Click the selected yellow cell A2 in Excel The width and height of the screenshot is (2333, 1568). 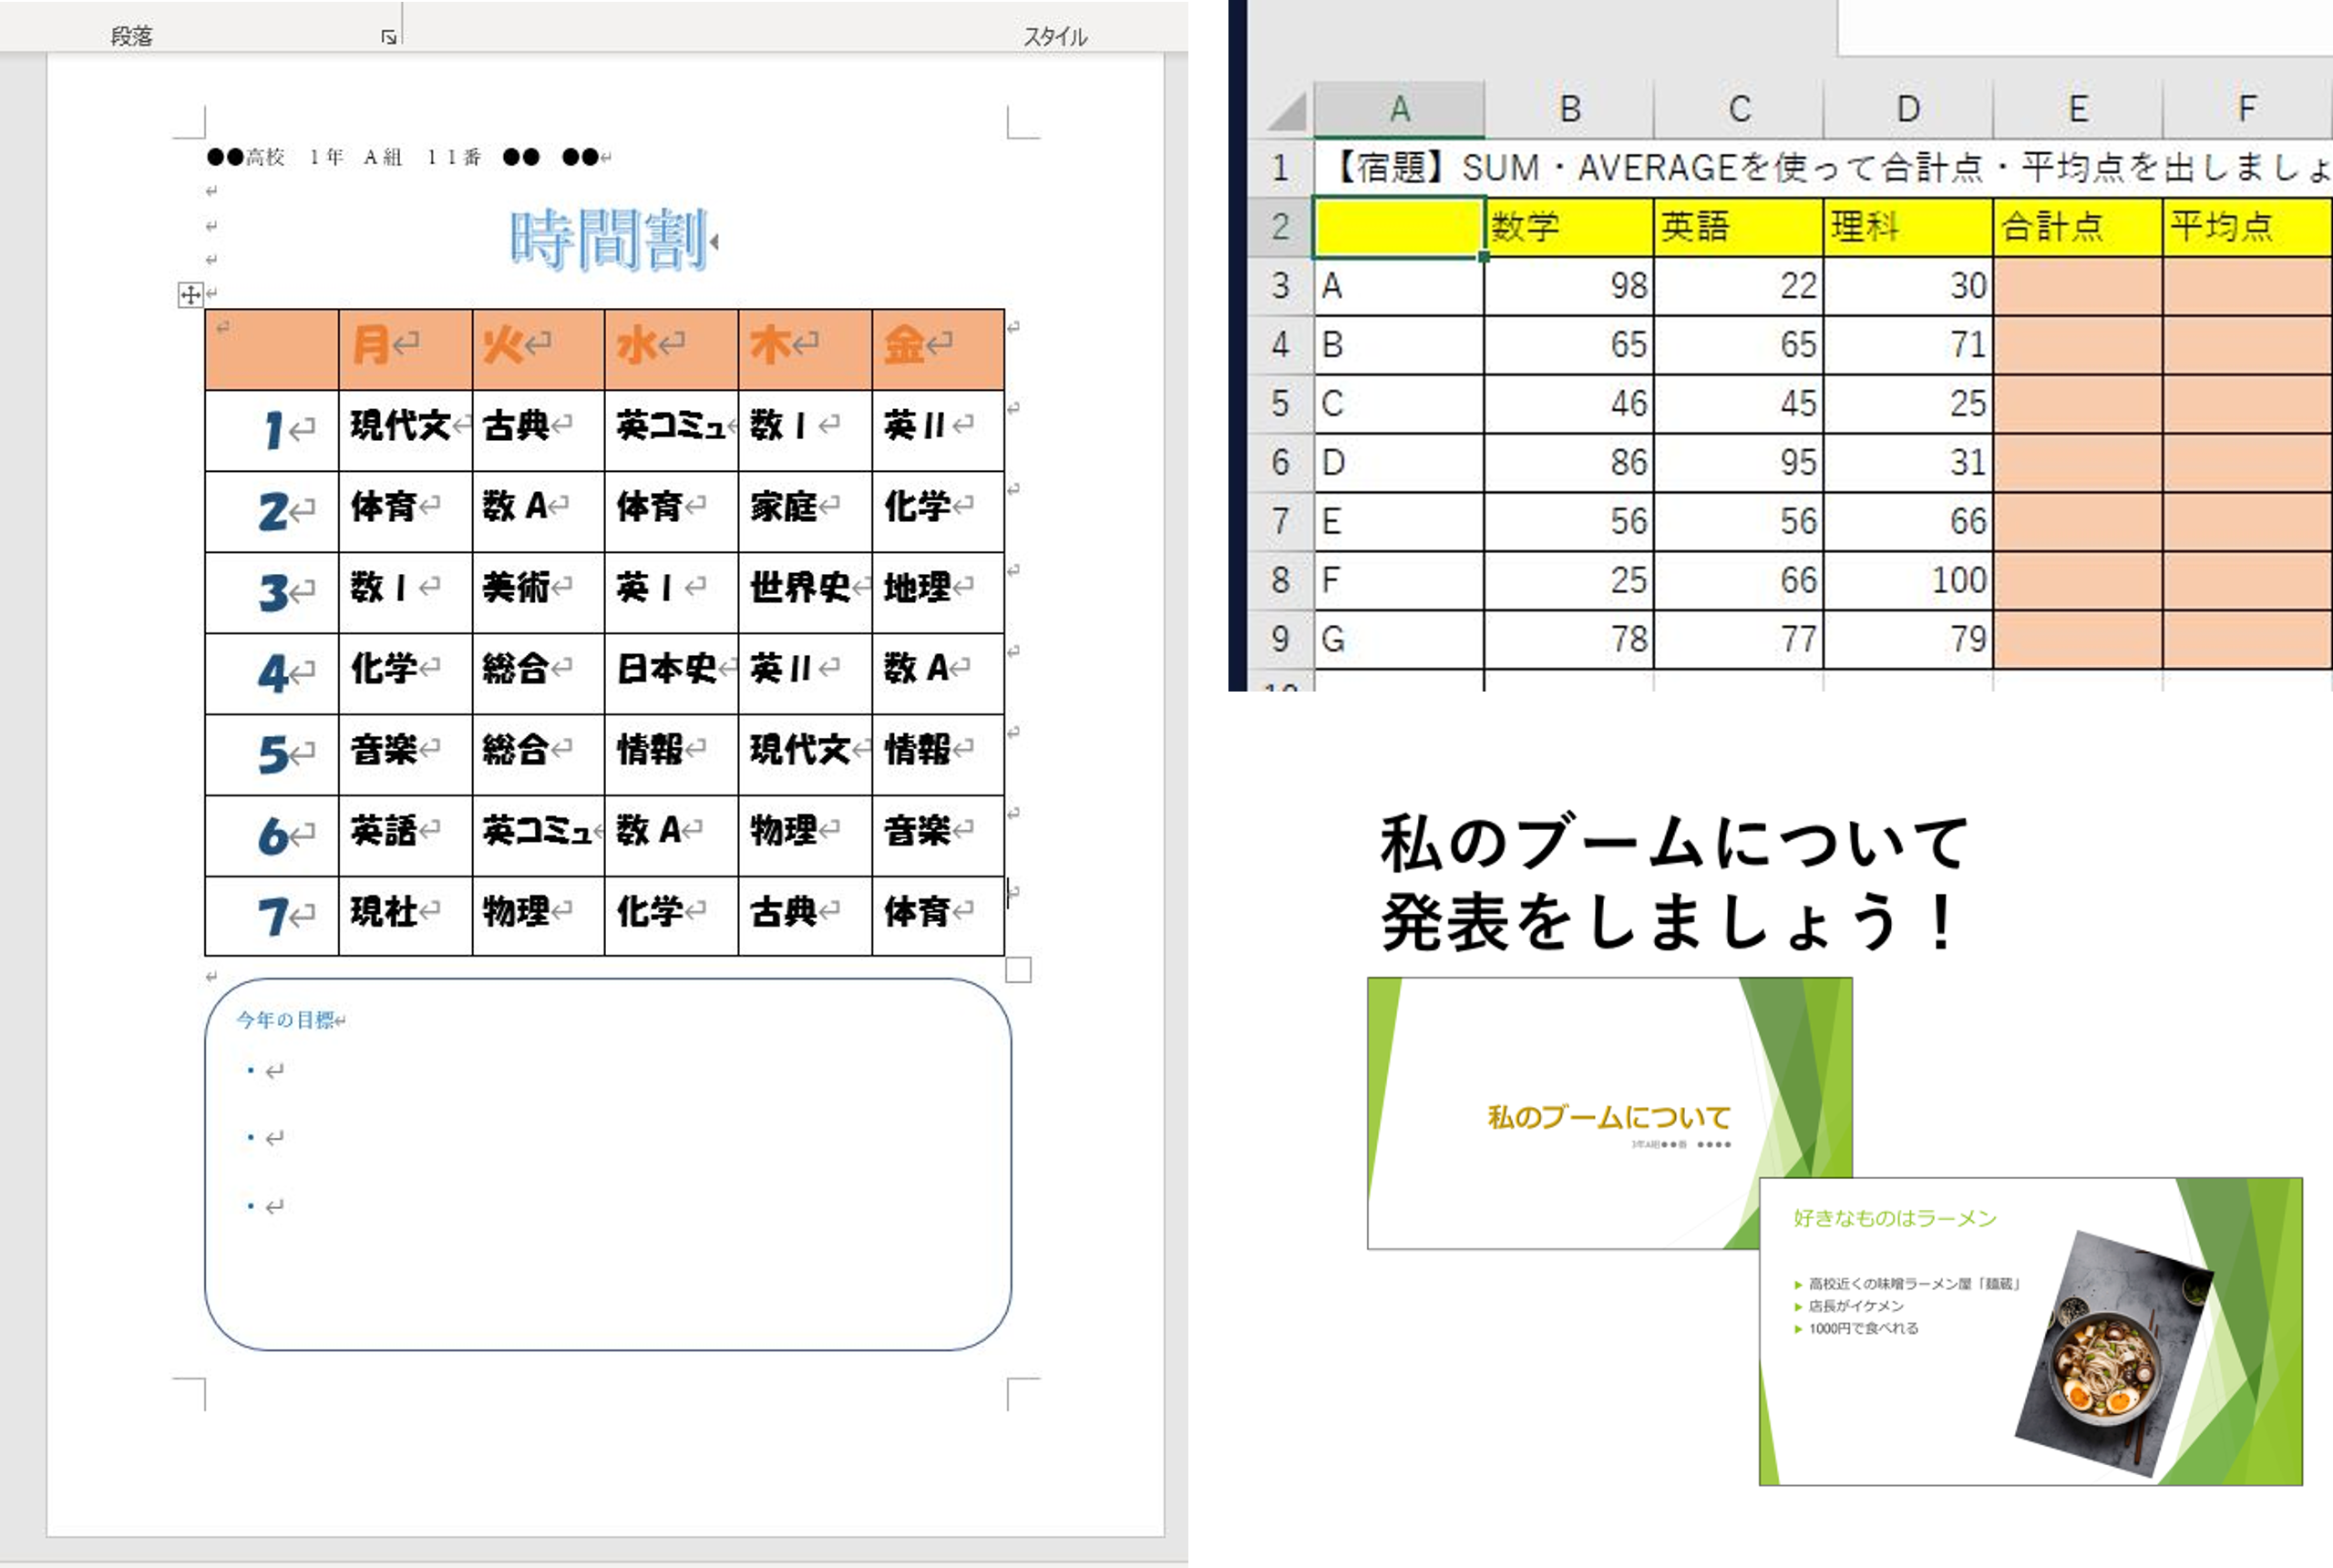[1399, 227]
